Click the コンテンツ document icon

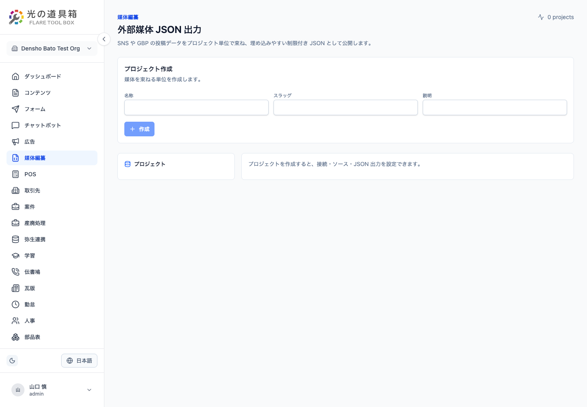point(15,93)
